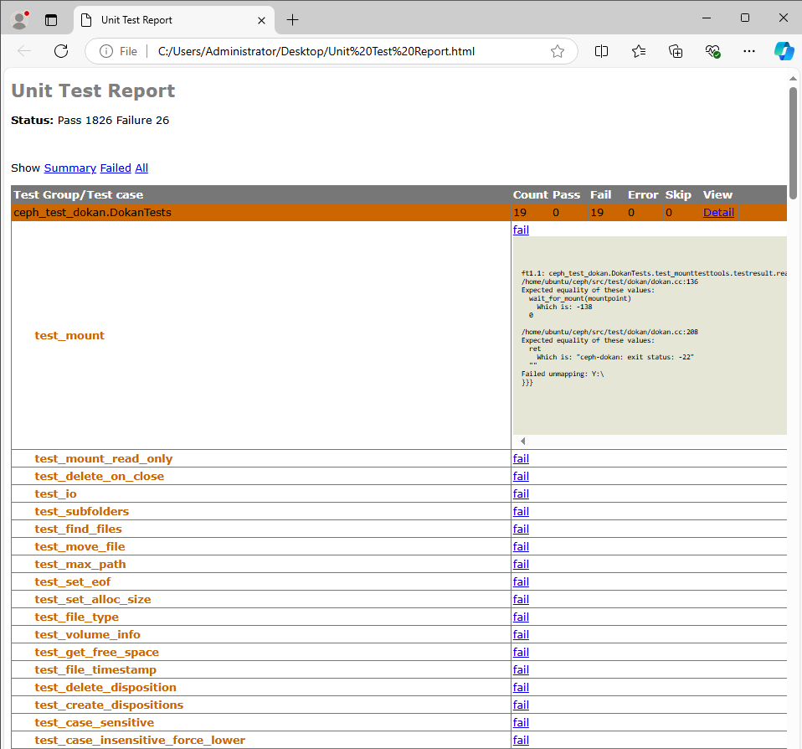Show only Failed tests
The height and width of the screenshot is (749, 802).
click(x=115, y=168)
